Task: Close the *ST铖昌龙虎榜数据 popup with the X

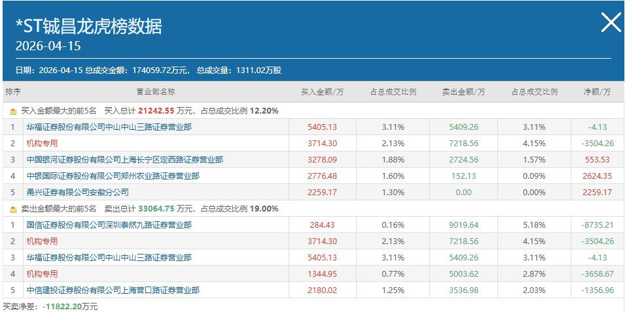Action: (x=611, y=22)
